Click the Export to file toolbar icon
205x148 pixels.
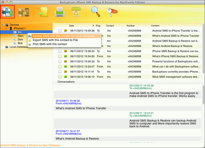(x=43, y=12)
